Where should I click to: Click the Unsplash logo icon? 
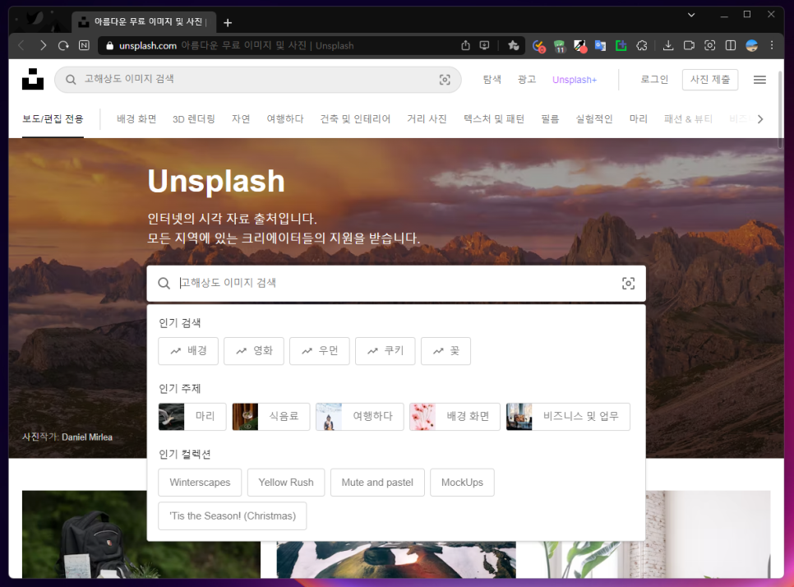(33, 79)
